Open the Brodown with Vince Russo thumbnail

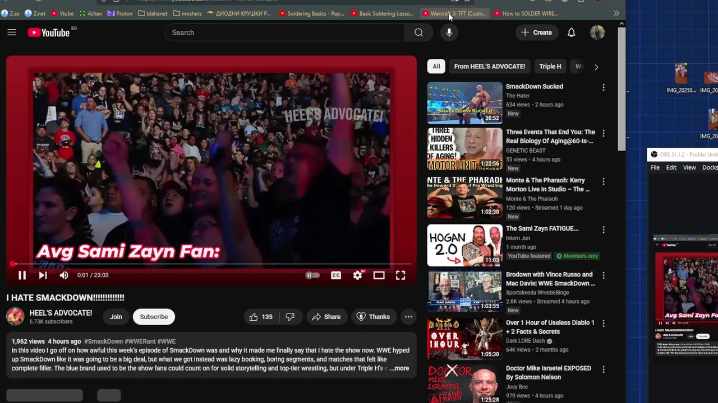464,292
